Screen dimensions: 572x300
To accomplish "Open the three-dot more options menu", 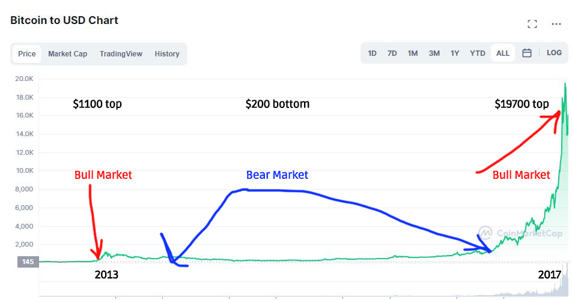I will (556, 24).
